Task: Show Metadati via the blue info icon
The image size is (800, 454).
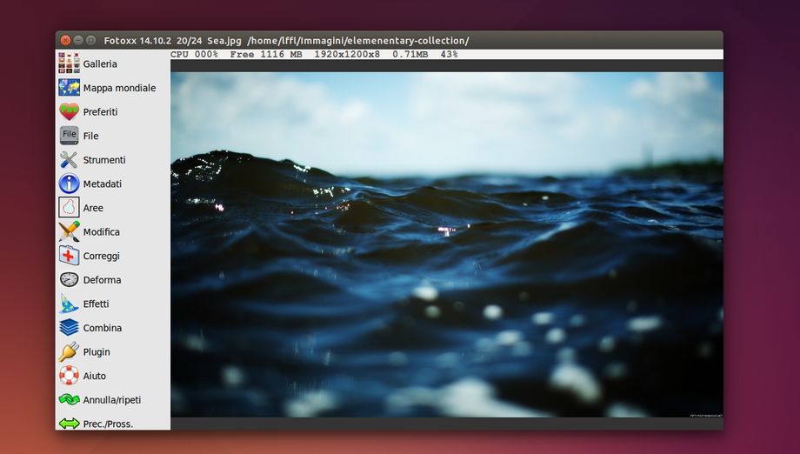Action: (69, 184)
